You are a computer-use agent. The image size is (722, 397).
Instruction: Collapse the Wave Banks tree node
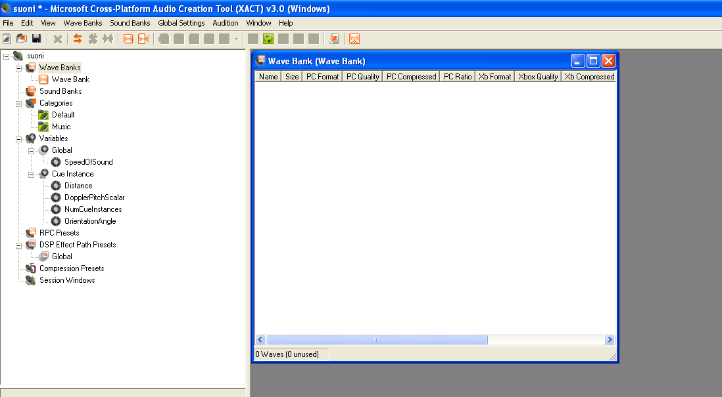(19, 68)
